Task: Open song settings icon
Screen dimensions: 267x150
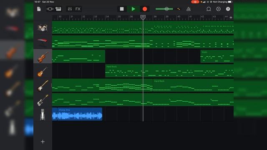Action: pyautogui.click(x=218, y=9)
